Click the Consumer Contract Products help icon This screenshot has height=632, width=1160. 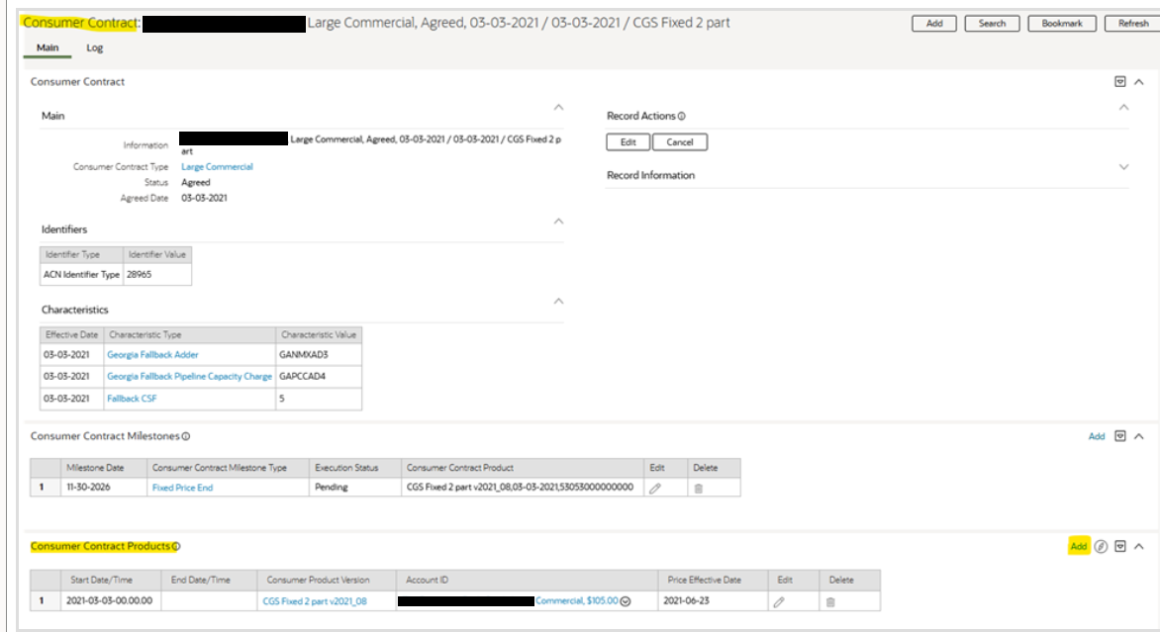point(176,547)
